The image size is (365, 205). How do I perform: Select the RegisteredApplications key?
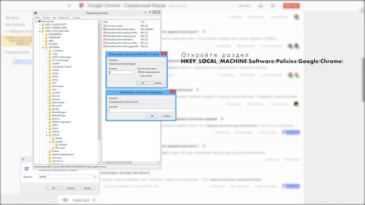[x=63, y=154]
